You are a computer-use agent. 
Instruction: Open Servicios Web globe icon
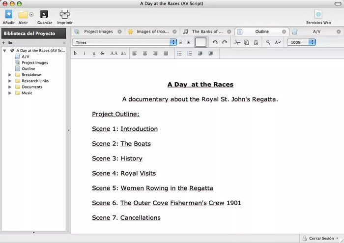pyautogui.click(x=318, y=14)
